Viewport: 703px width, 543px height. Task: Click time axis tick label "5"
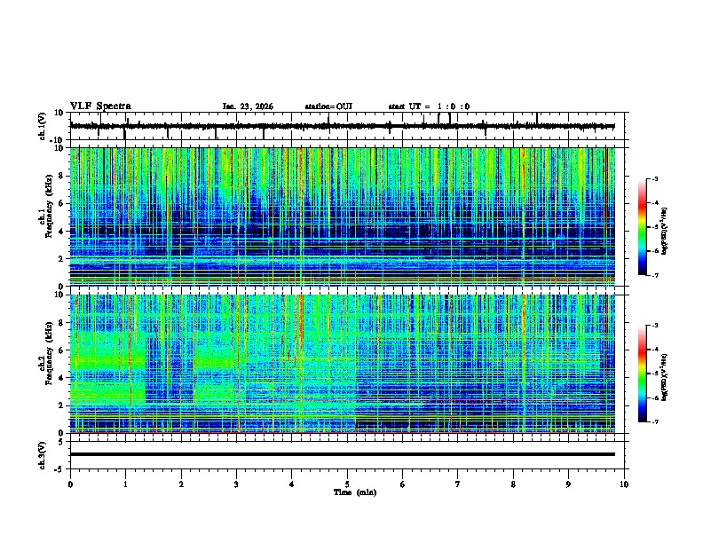347,484
